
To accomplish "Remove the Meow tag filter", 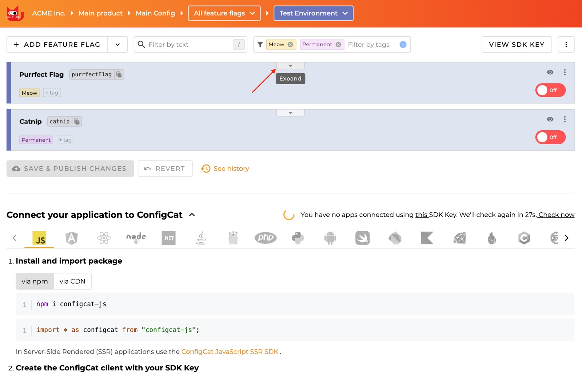I will [290, 45].
